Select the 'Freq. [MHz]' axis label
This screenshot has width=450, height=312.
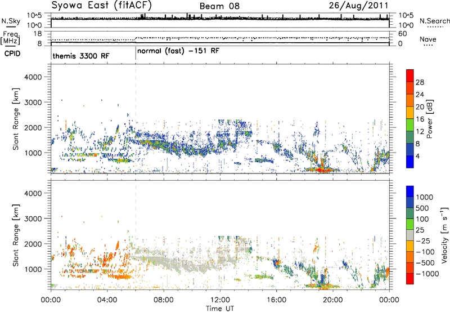tap(10, 38)
